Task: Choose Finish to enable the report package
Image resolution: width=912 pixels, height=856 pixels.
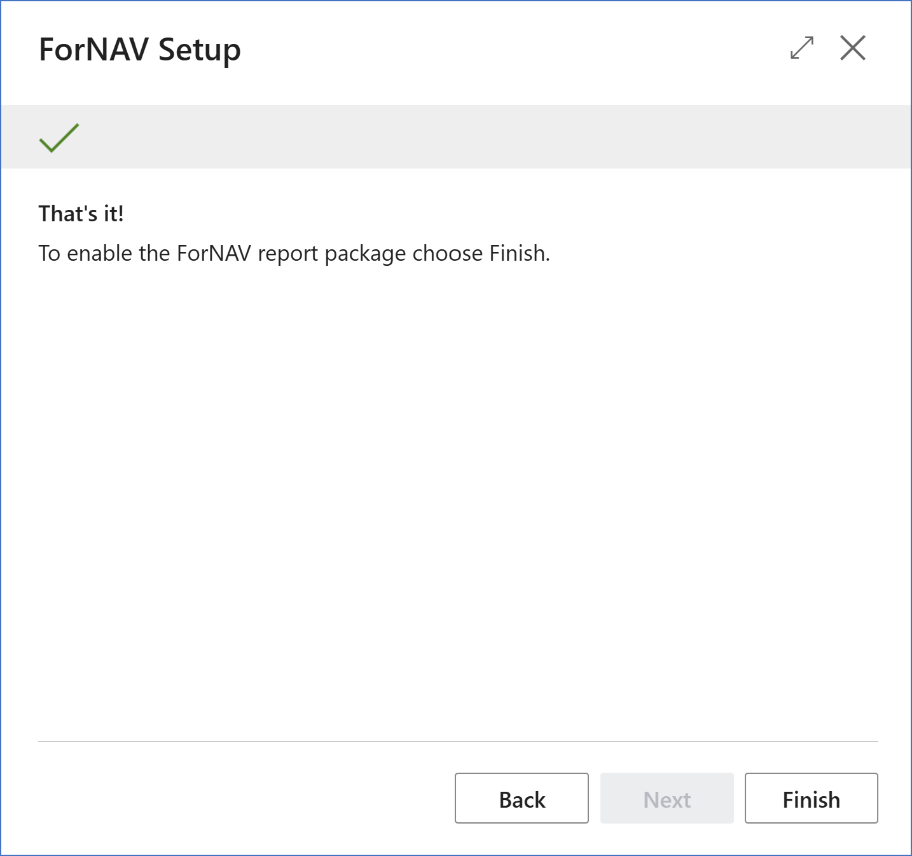Action: pos(811,798)
